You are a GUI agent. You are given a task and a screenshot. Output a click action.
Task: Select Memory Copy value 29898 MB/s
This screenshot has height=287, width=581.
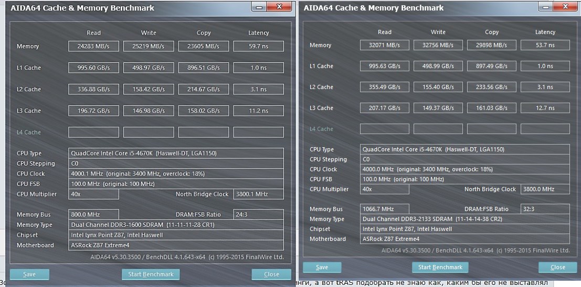(492, 45)
